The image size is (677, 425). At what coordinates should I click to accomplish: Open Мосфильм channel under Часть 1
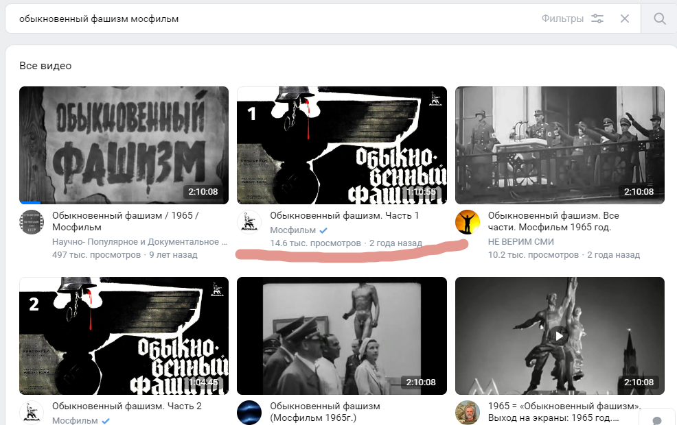point(292,230)
